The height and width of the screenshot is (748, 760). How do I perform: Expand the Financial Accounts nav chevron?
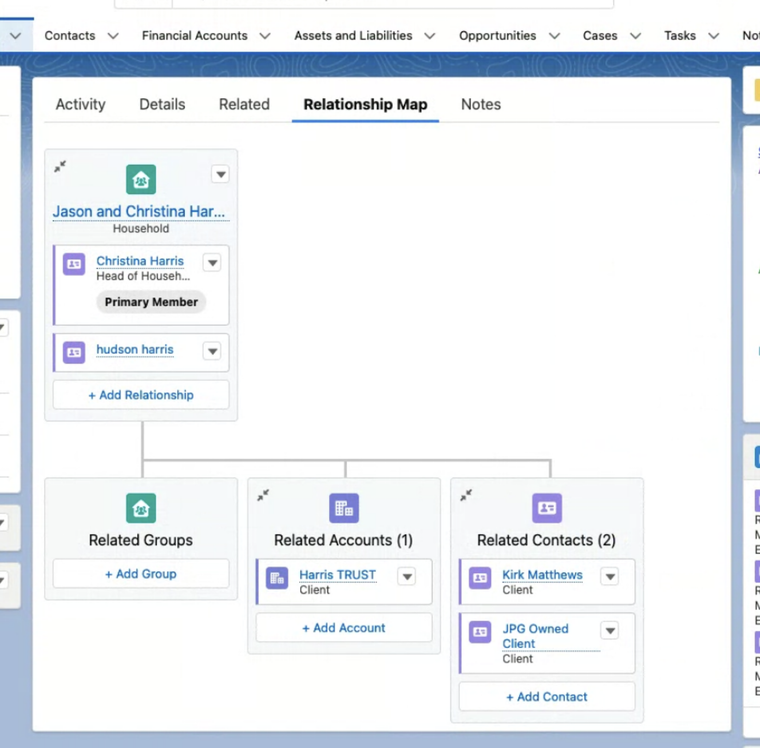(265, 36)
